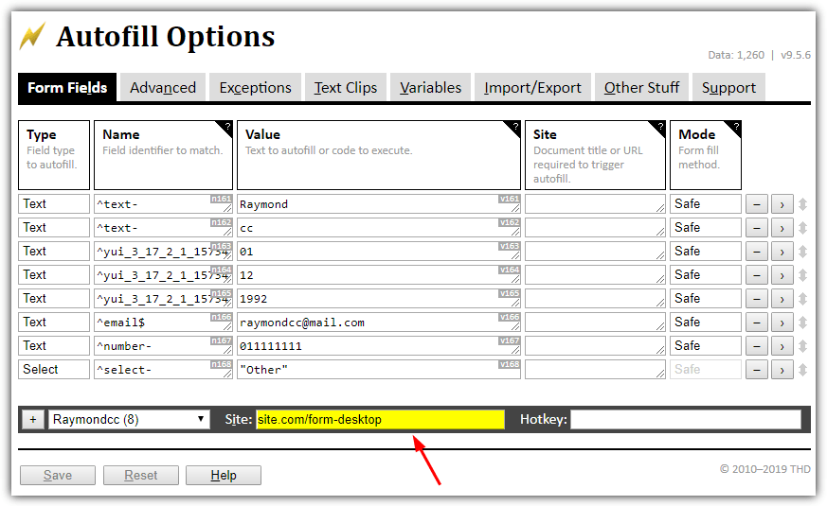Grab the reorder handle of Raymond row
This screenshot has width=827, height=506.
point(802,204)
